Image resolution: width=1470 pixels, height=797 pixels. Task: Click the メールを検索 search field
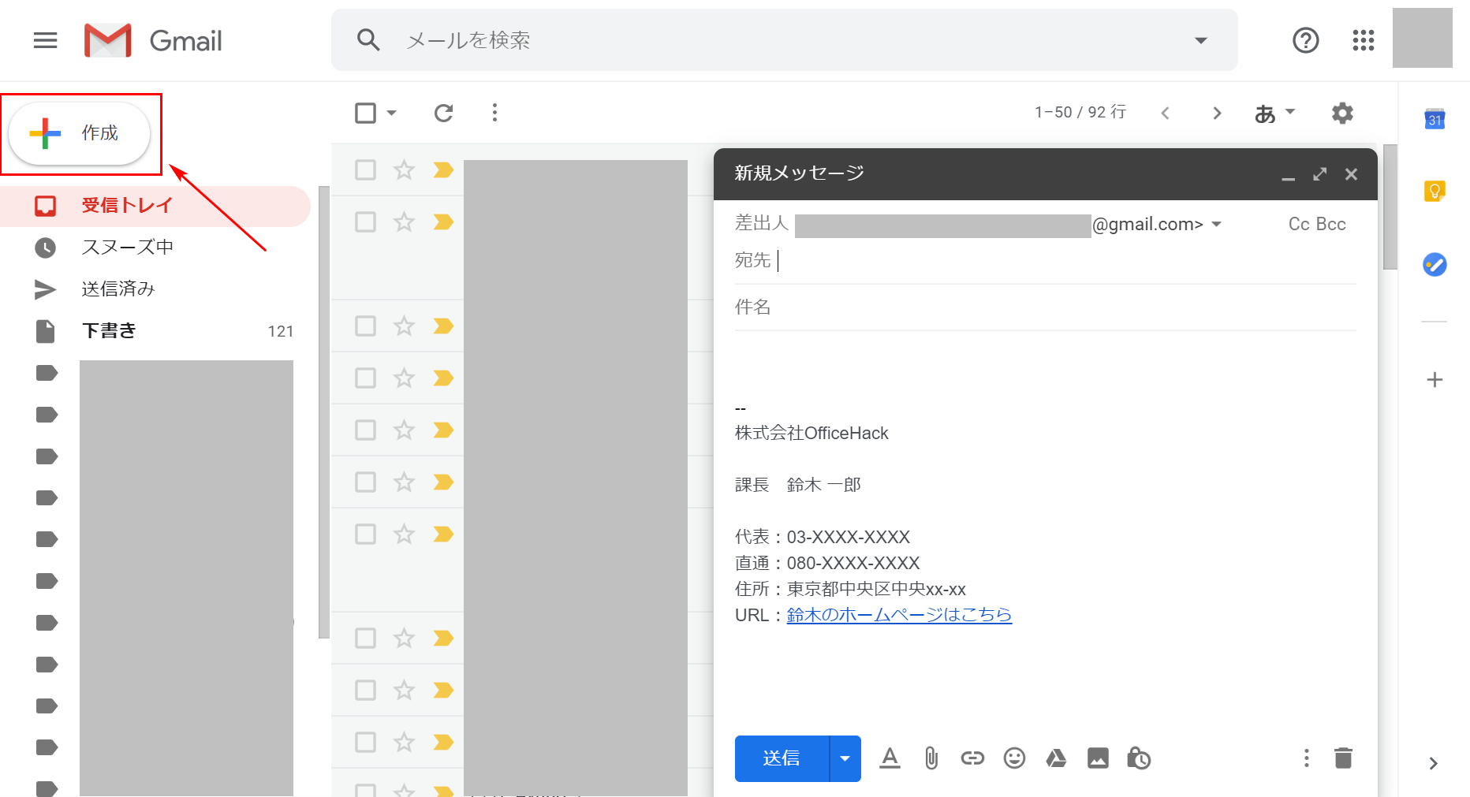tap(785, 40)
